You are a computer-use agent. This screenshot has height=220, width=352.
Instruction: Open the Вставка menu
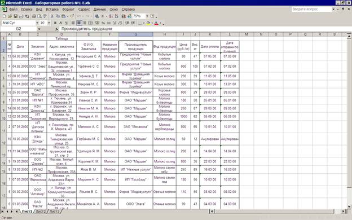pyautogui.click(x=52, y=10)
